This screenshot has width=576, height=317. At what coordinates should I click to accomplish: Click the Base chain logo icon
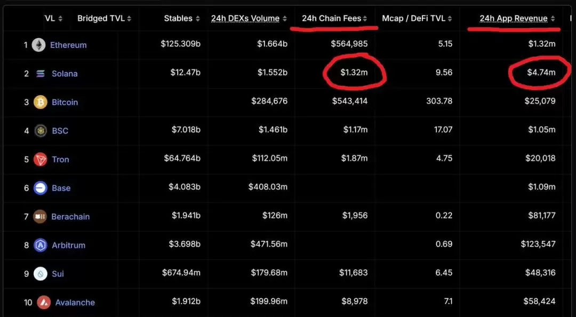tap(41, 188)
